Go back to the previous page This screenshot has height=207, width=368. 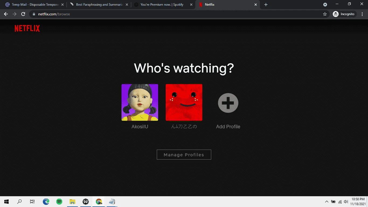click(x=6, y=14)
